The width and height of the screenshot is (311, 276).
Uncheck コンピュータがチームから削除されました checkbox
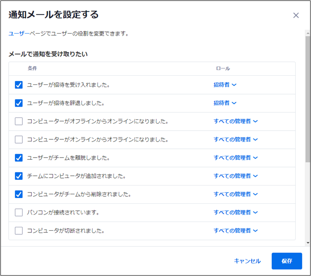(19, 194)
